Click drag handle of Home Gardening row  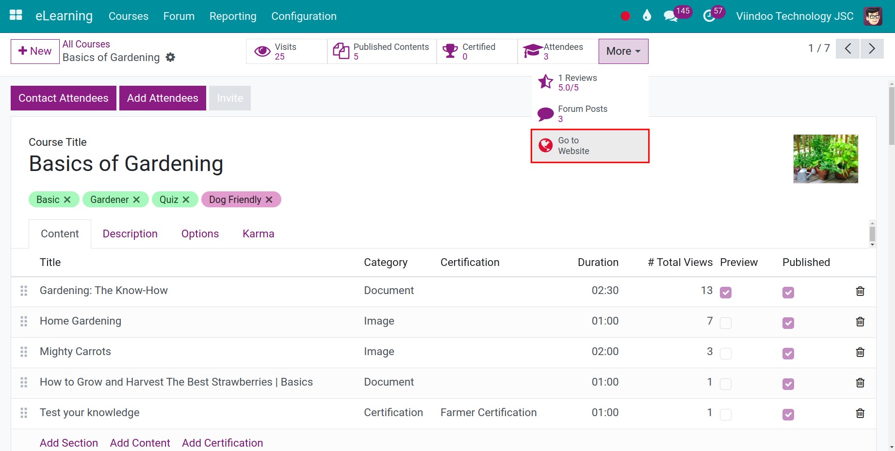tap(24, 321)
